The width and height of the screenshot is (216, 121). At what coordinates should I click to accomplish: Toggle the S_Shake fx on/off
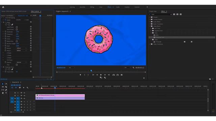(x=4, y=22)
